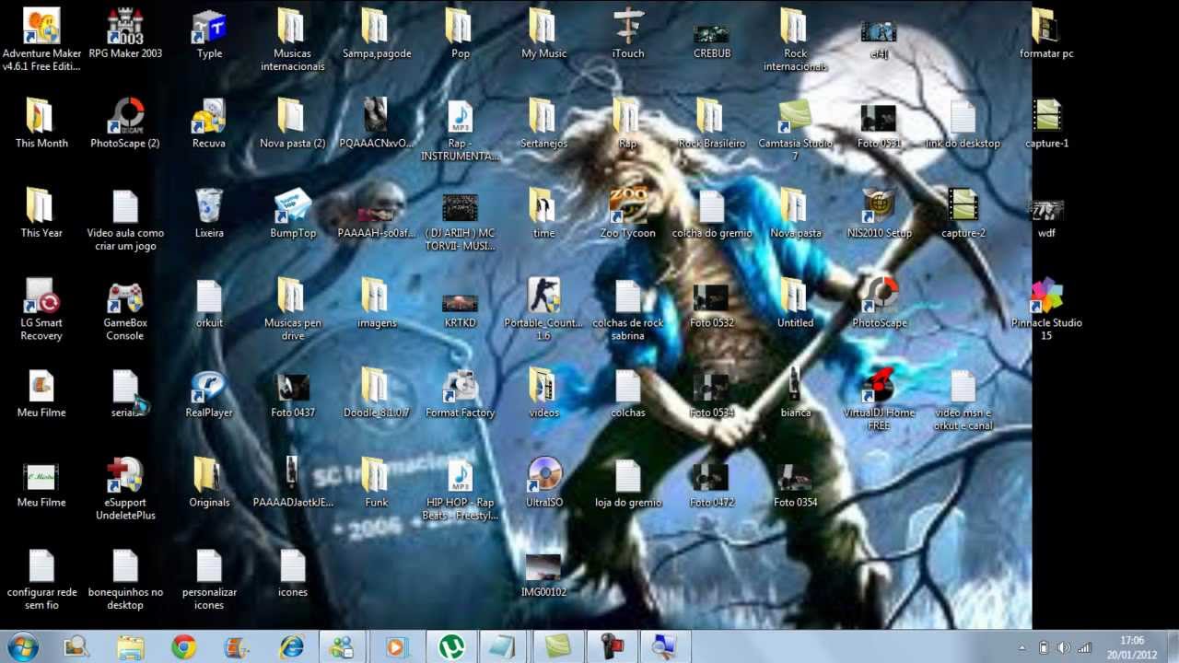The width and height of the screenshot is (1179, 663).
Task: Open the file explorer taskbar button
Action: [x=130, y=647]
